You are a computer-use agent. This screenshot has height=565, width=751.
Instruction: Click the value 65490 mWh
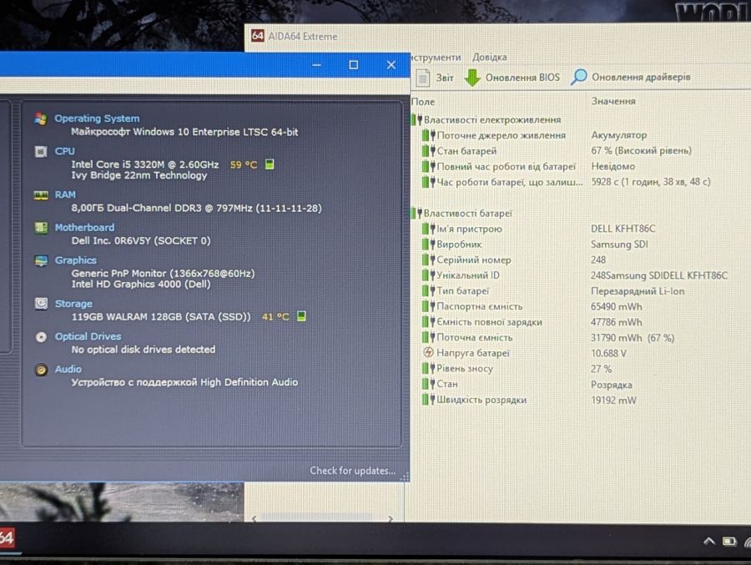[617, 306]
